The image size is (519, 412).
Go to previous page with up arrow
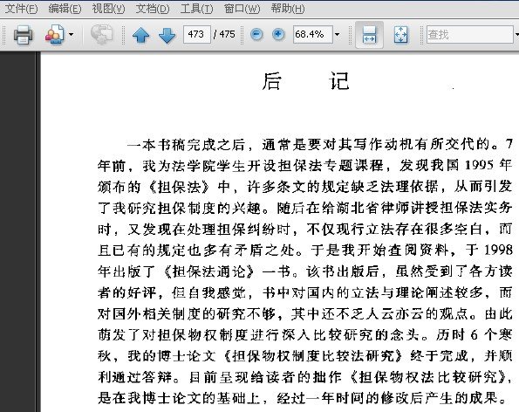141,35
